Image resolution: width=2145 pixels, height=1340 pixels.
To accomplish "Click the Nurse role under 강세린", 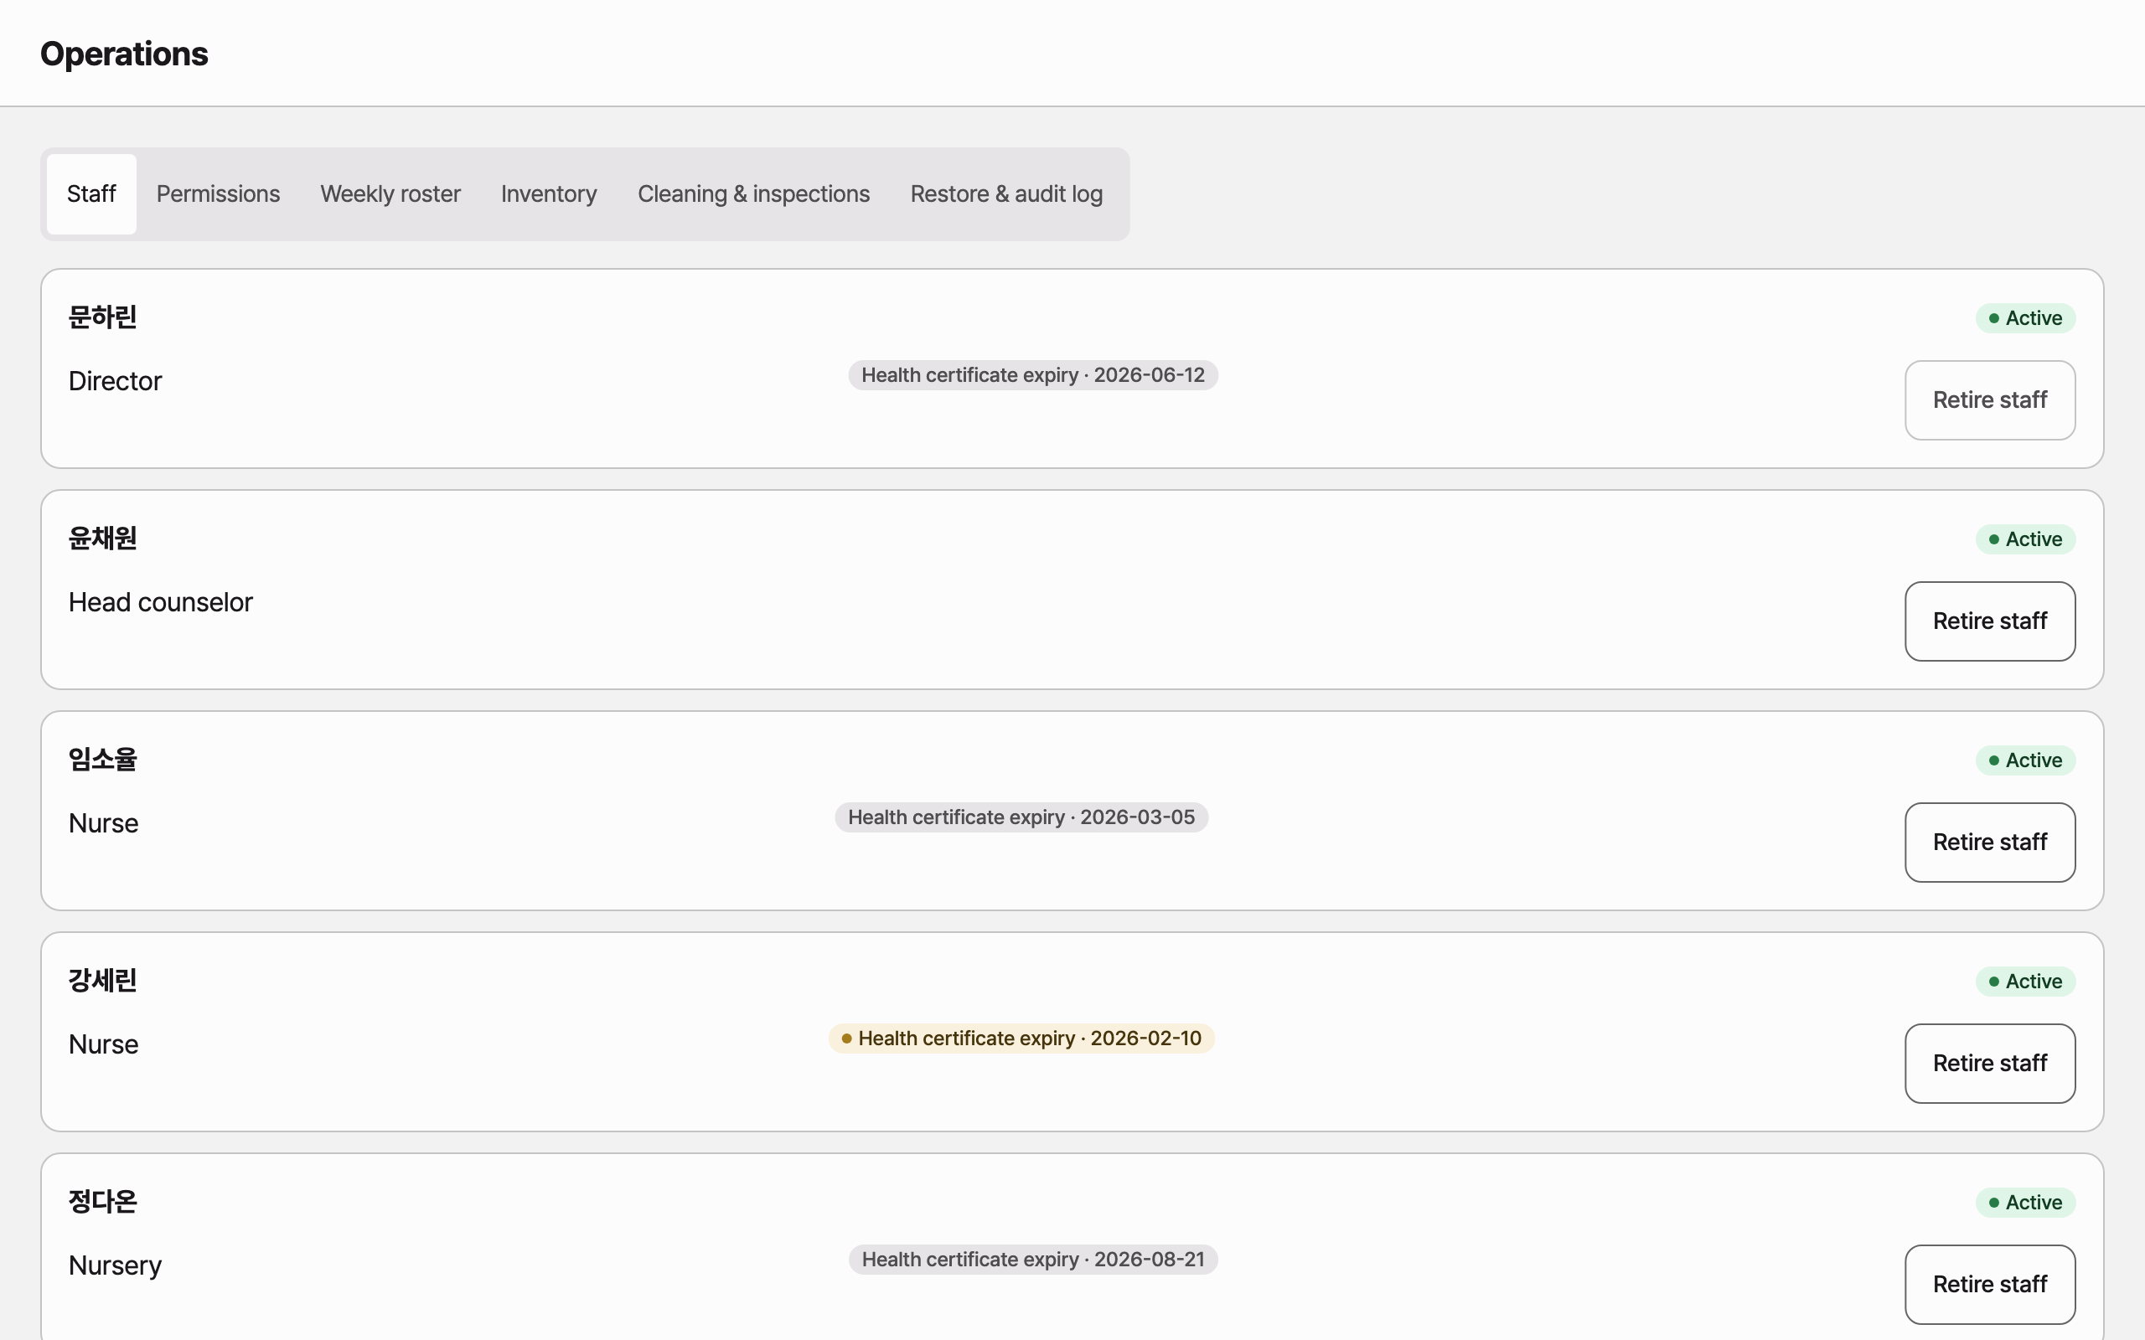I will click(x=104, y=1045).
